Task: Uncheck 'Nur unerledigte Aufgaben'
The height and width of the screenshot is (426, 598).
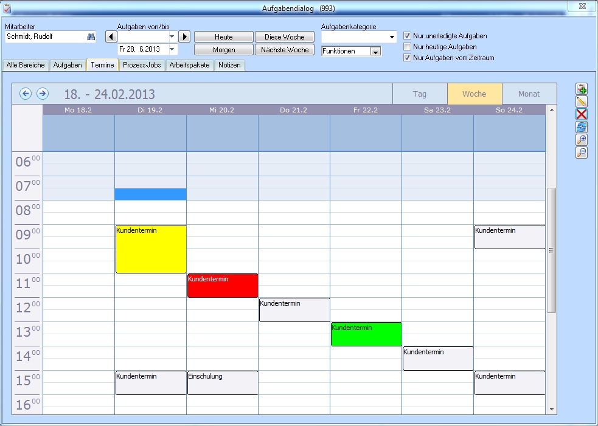Action: (x=406, y=35)
